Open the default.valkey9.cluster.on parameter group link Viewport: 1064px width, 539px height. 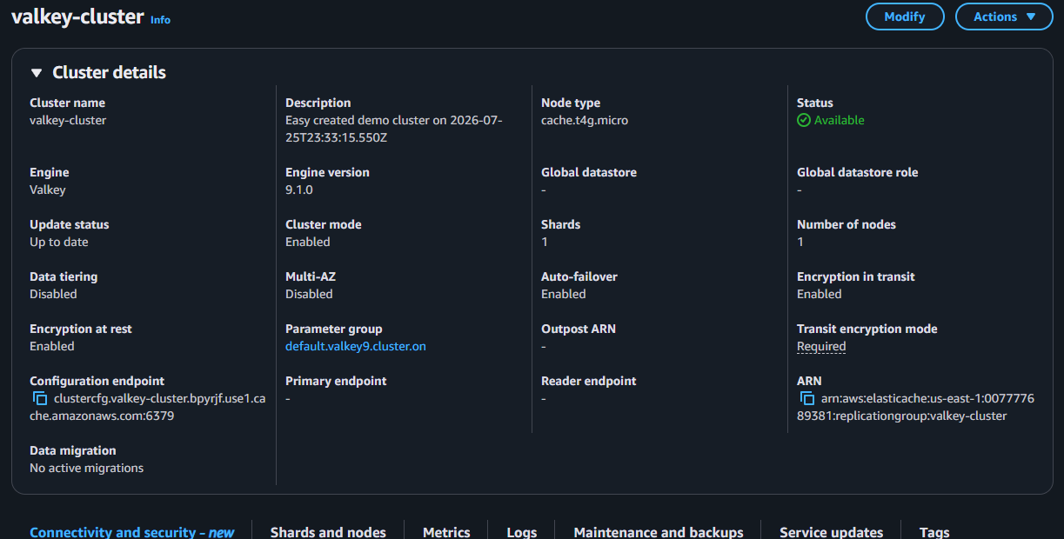[x=356, y=346]
